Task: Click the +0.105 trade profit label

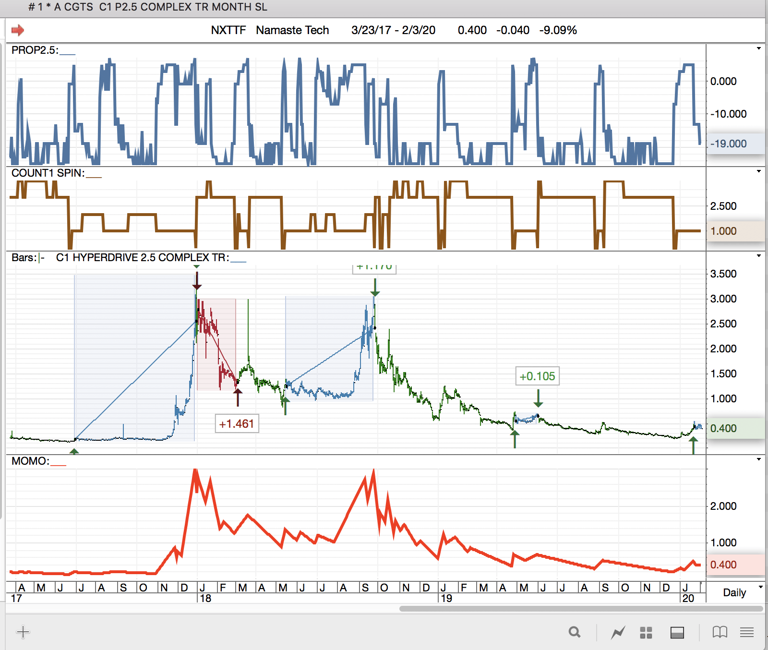Action: [538, 376]
